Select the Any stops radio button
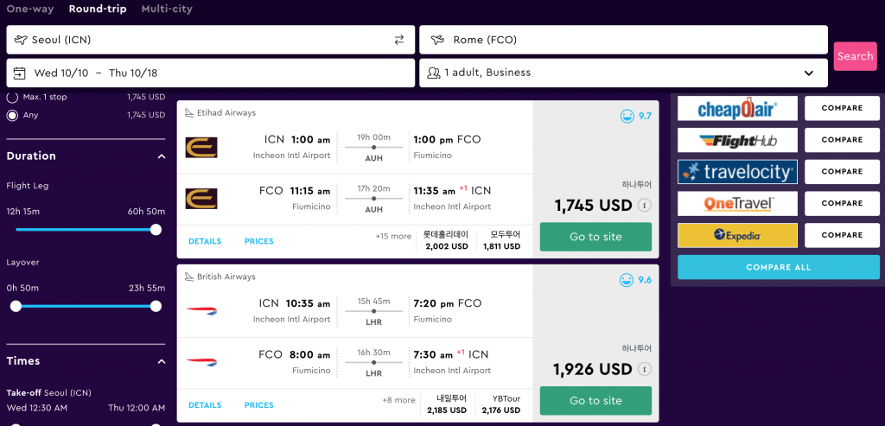The width and height of the screenshot is (885, 426). (x=12, y=115)
